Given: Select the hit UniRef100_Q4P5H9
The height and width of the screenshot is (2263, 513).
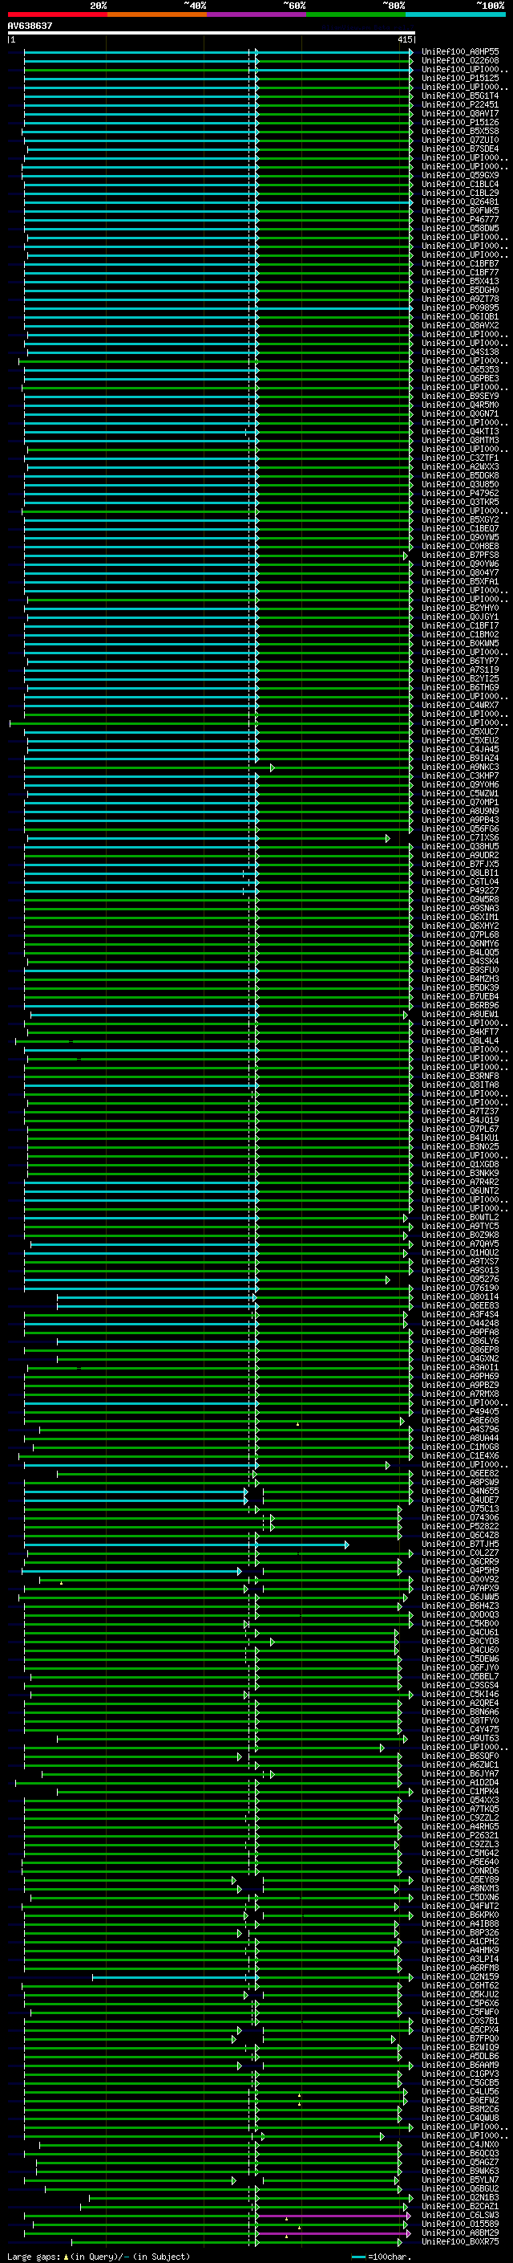Looking at the screenshot, I should point(460,1571).
